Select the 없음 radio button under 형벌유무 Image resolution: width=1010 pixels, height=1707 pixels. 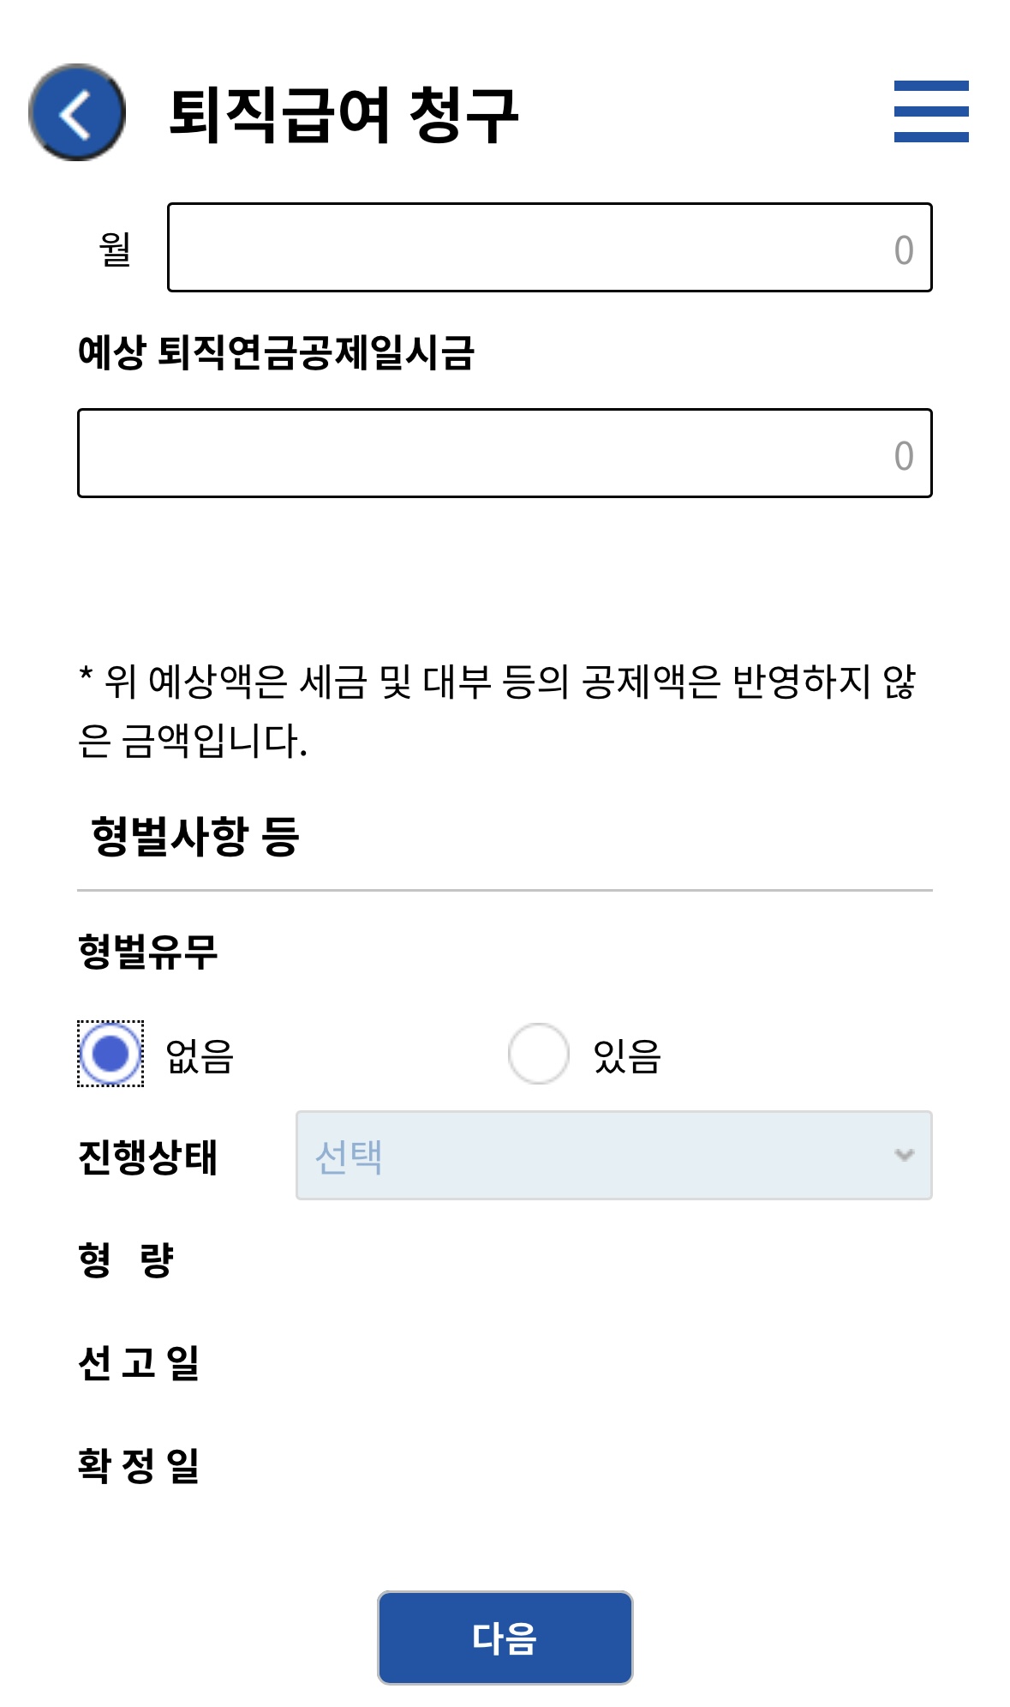pos(111,1057)
